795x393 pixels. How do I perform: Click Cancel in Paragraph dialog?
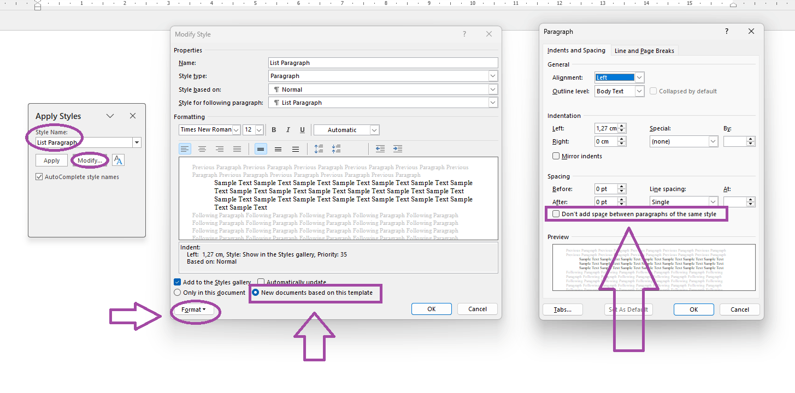pyautogui.click(x=740, y=309)
